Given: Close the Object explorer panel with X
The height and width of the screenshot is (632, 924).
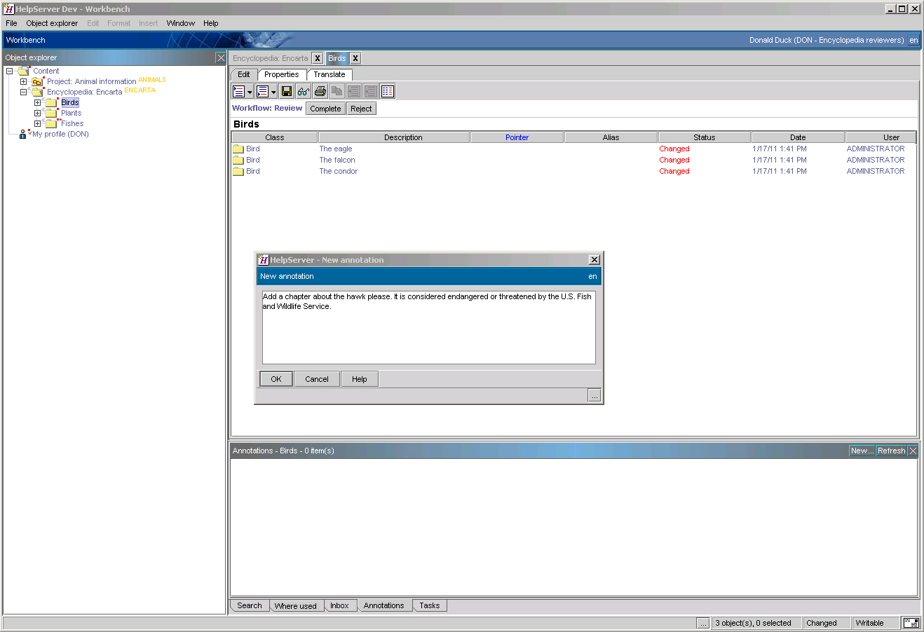Looking at the screenshot, I should [220, 57].
